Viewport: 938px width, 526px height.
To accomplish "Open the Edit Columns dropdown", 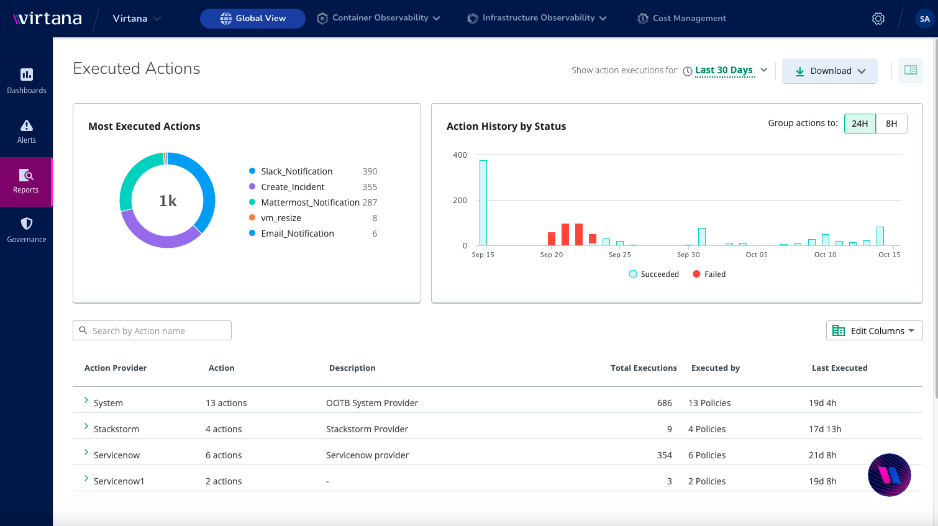I will [x=875, y=330].
